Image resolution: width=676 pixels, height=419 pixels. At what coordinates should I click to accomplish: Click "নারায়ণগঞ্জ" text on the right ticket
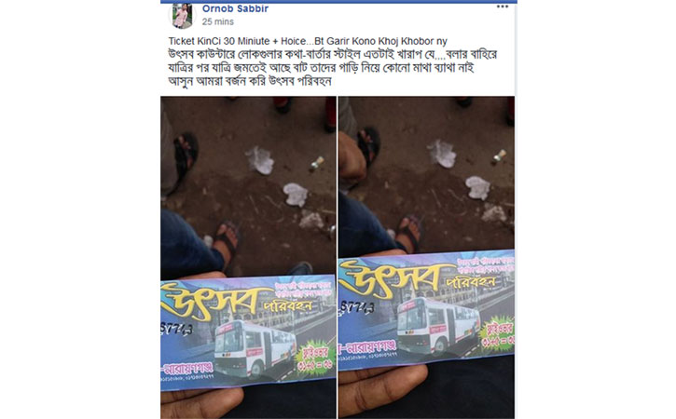[367, 346]
